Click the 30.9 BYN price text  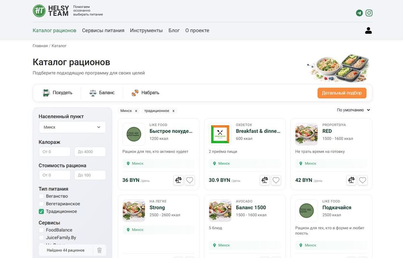point(219,180)
